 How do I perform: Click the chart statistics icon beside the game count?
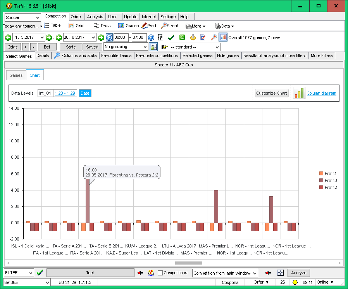223,38
